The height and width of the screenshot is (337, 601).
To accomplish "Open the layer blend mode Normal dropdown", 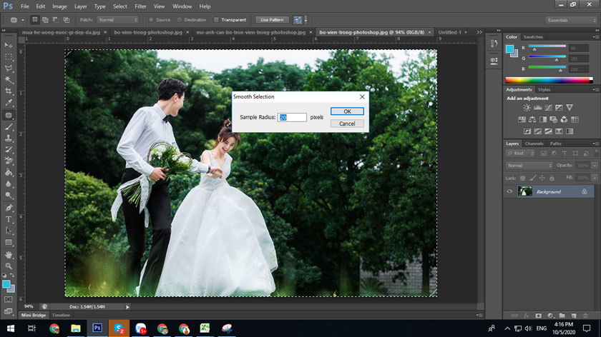I will coord(529,166).
